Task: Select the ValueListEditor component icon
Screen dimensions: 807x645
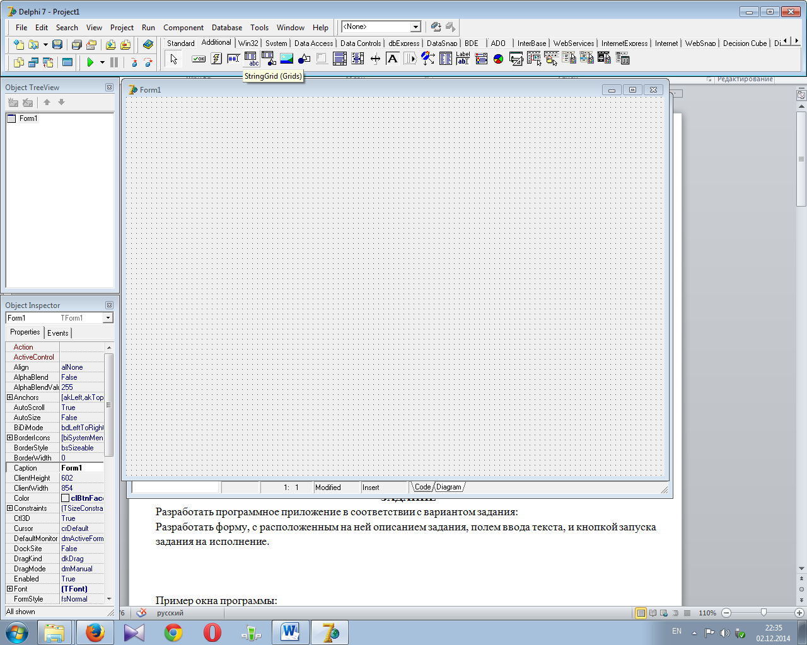Action: [445, 59]
